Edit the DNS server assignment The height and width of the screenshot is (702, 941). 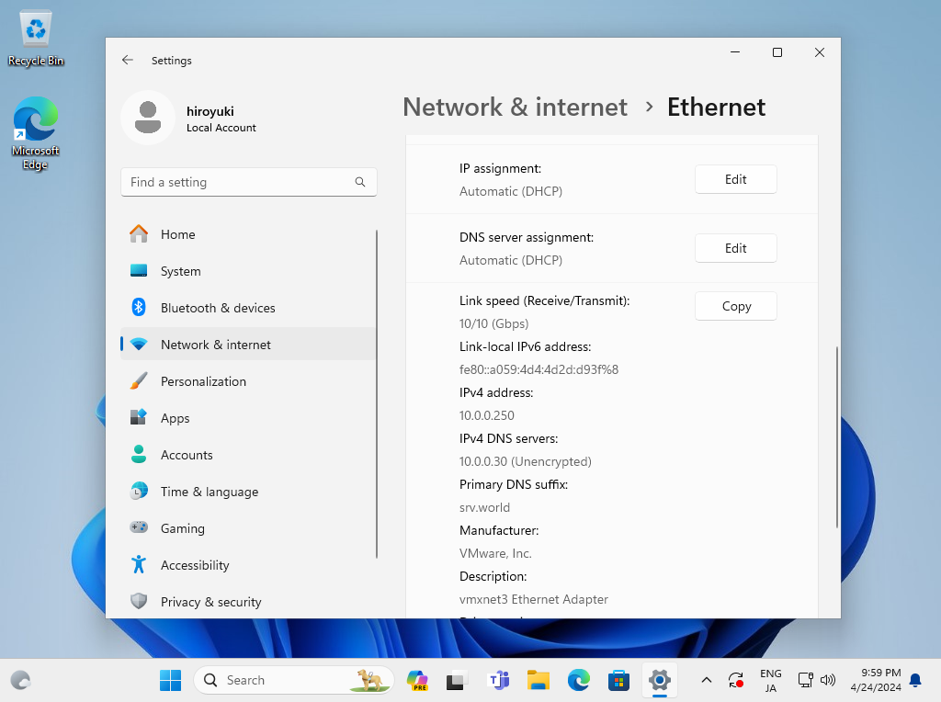click(x=735, y=248)
